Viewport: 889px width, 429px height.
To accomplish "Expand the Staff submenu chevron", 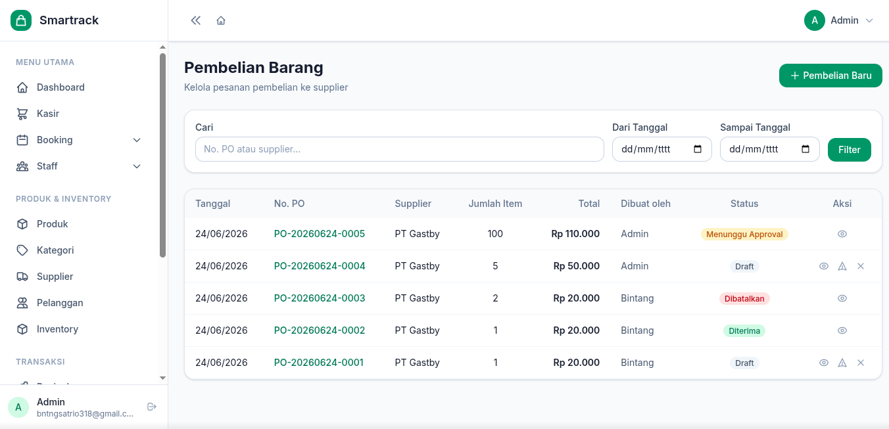I will (x=137, y=166).
